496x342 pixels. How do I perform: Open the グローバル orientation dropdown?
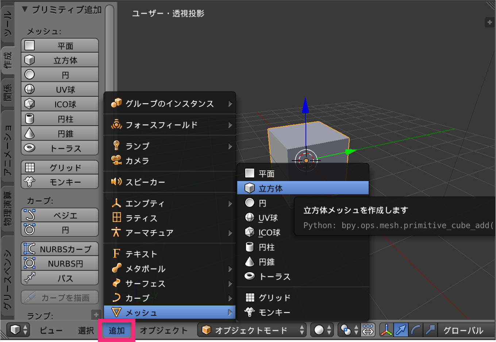[x=464, y=330]
